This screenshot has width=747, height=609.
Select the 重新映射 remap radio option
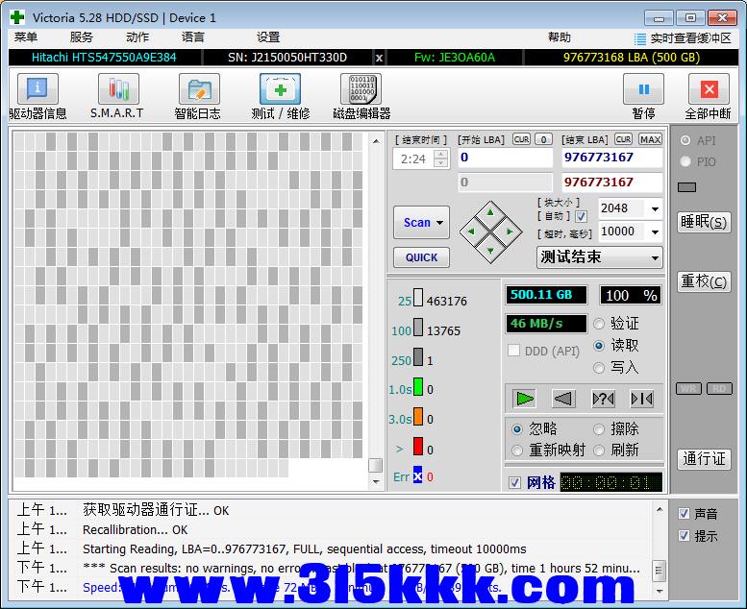click(x=517, y=451)
